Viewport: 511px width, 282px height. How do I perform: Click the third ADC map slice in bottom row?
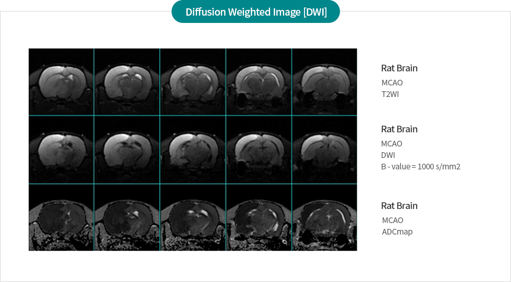[192, 217]
